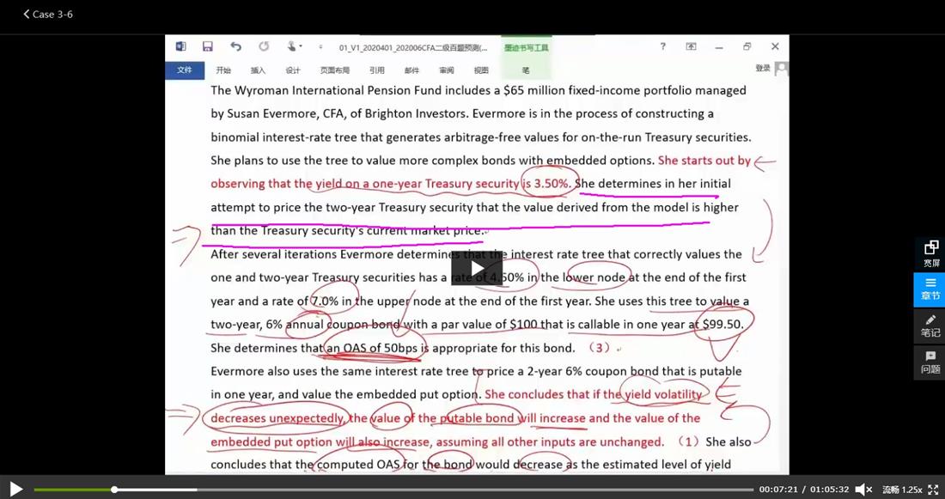945x499 pixels.
Task: Switch to the 引用 References tab
Action: 376,70
